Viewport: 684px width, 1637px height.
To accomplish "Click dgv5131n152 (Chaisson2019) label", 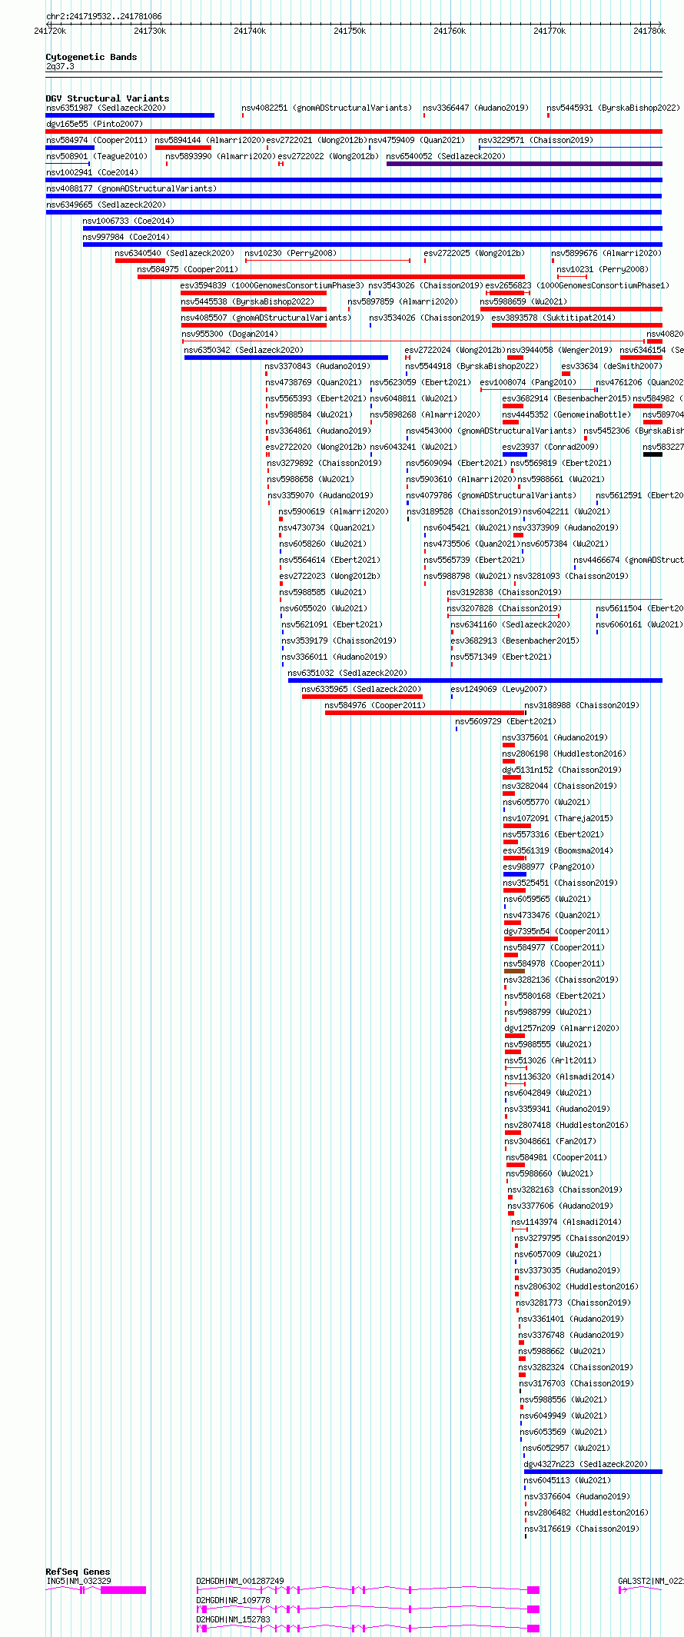I will click(562, 770).
